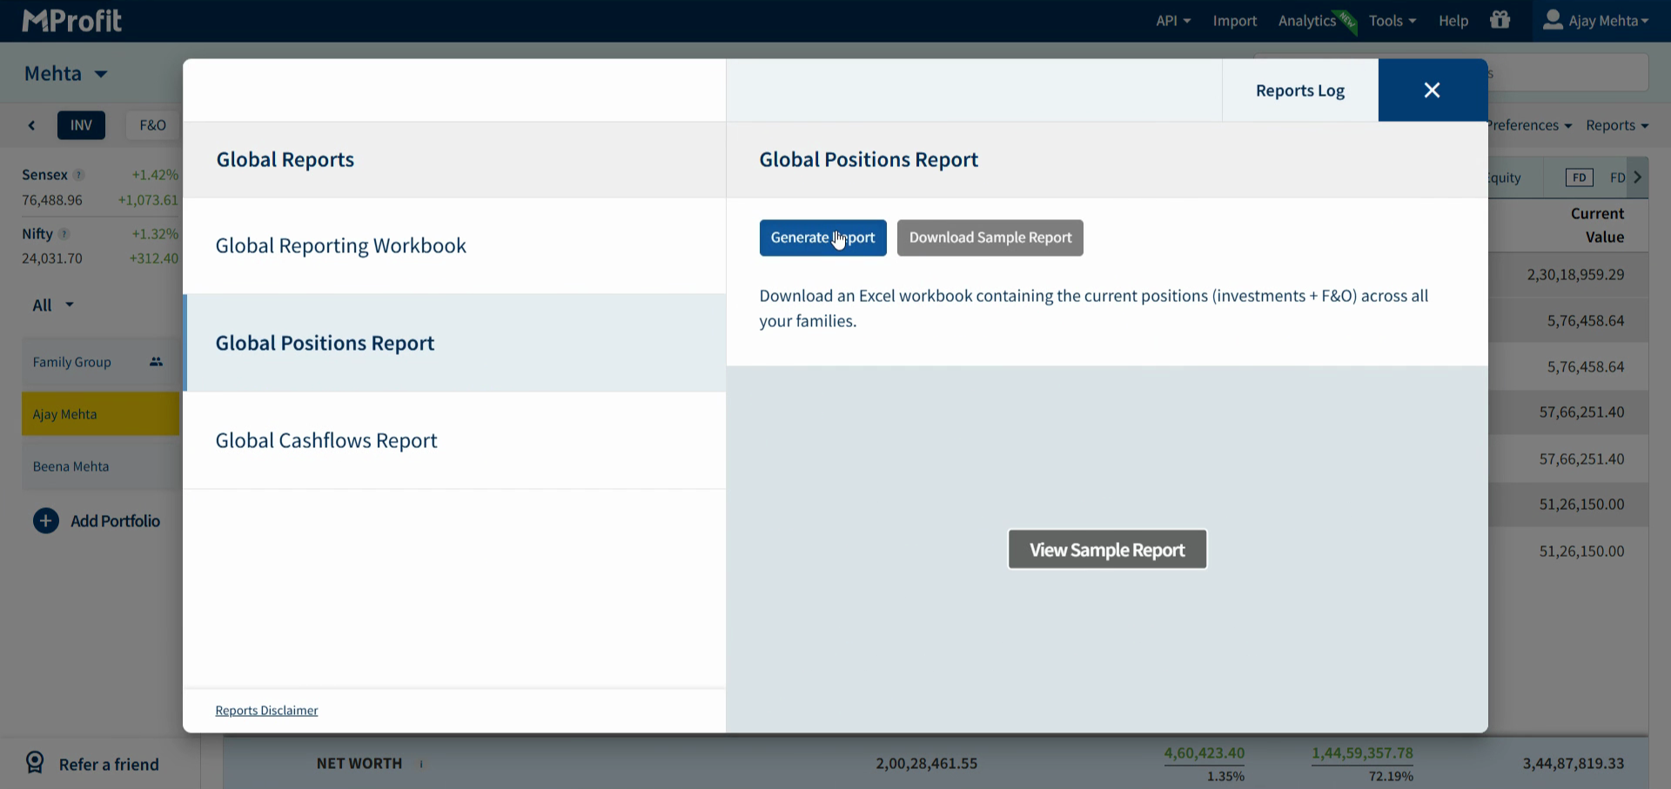
Task: Select Global Reporting Workbook
Action: tap(454, 245)
